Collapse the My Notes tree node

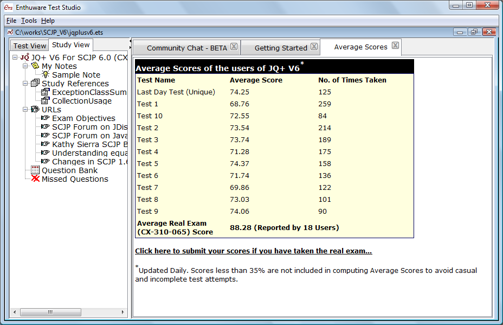coord(25,66)
